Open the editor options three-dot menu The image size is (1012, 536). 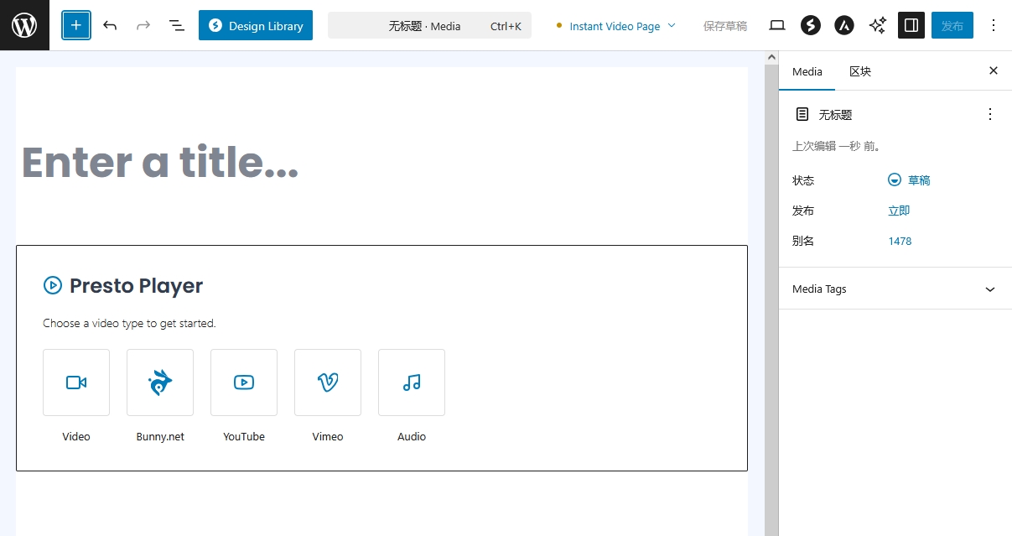(x=994, y=25)
